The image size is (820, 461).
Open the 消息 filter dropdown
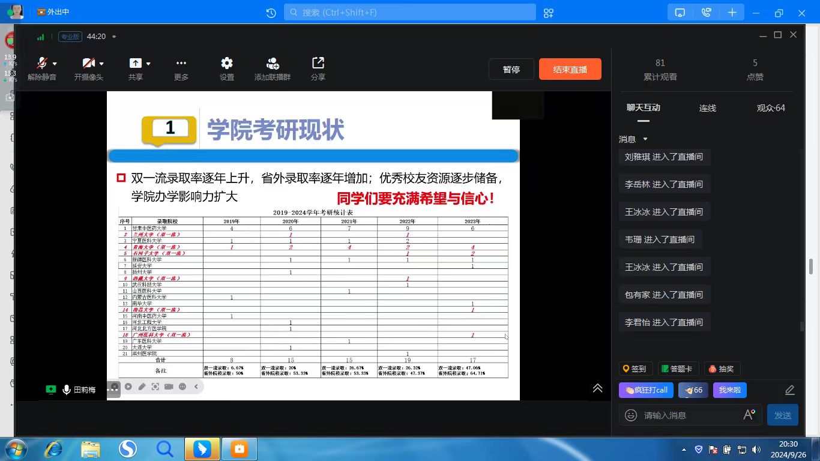(645, 139)
